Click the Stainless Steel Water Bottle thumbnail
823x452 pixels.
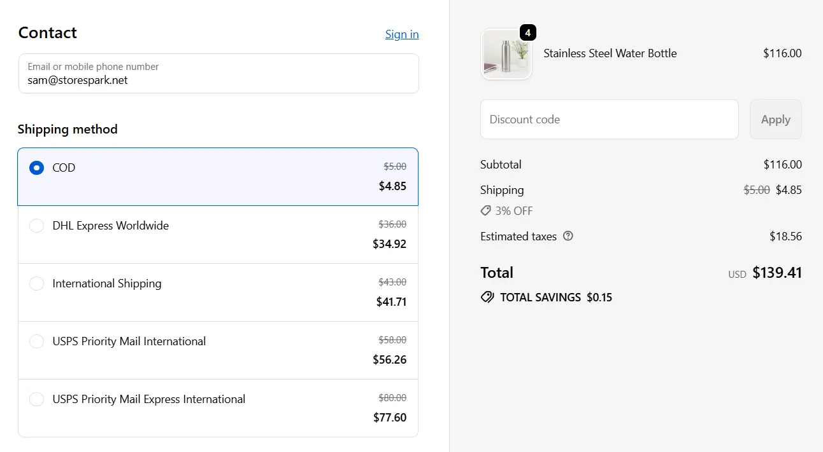(x=506, y=54)
